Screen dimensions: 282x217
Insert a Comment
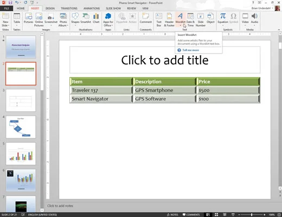tap(145, 18)
